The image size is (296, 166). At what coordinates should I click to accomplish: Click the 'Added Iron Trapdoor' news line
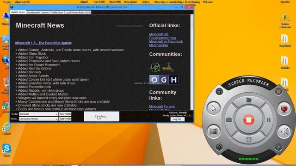[x=32, y=57]
